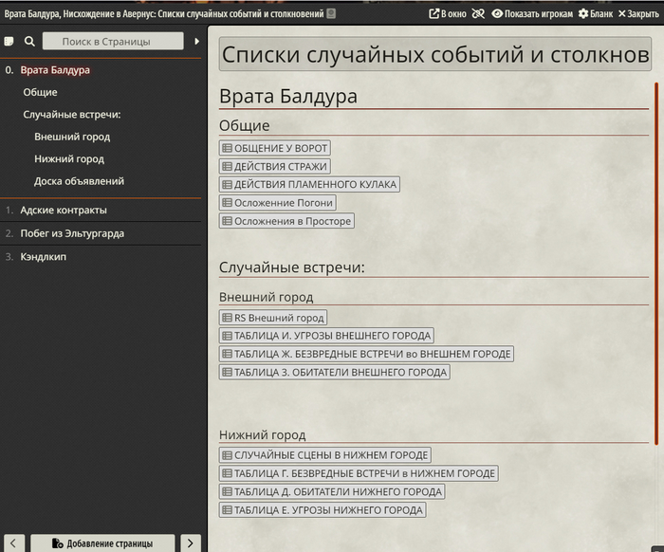
Task: Click the document ID icon after the title
Action: click(x=331, y=14)
